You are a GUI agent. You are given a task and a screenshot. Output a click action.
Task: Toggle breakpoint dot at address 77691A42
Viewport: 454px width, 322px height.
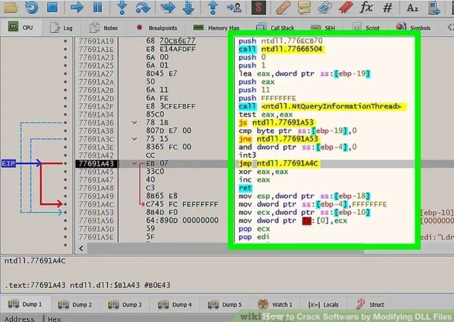(66, 155)
